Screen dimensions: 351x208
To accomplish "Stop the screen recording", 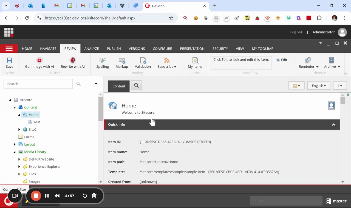I will (36, 196).
